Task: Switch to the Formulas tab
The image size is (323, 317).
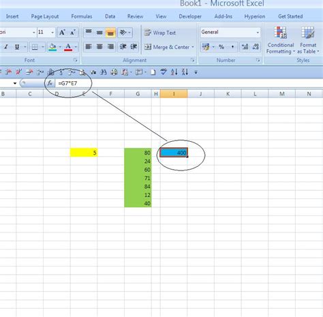Action: [x=82, y=16]
